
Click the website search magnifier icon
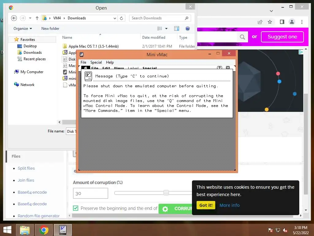click(x=242, y=37)
